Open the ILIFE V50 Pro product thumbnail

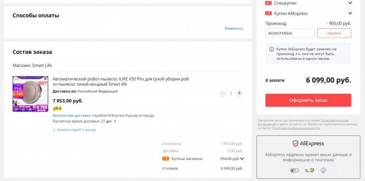click(30, 94)
